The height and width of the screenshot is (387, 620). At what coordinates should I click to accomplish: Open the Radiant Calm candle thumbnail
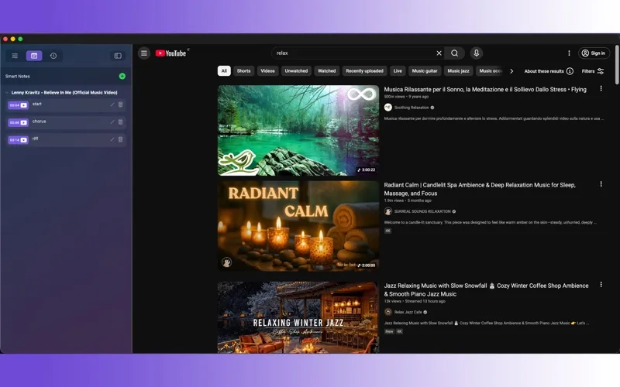pyautogui.click(x=298, y=226)
